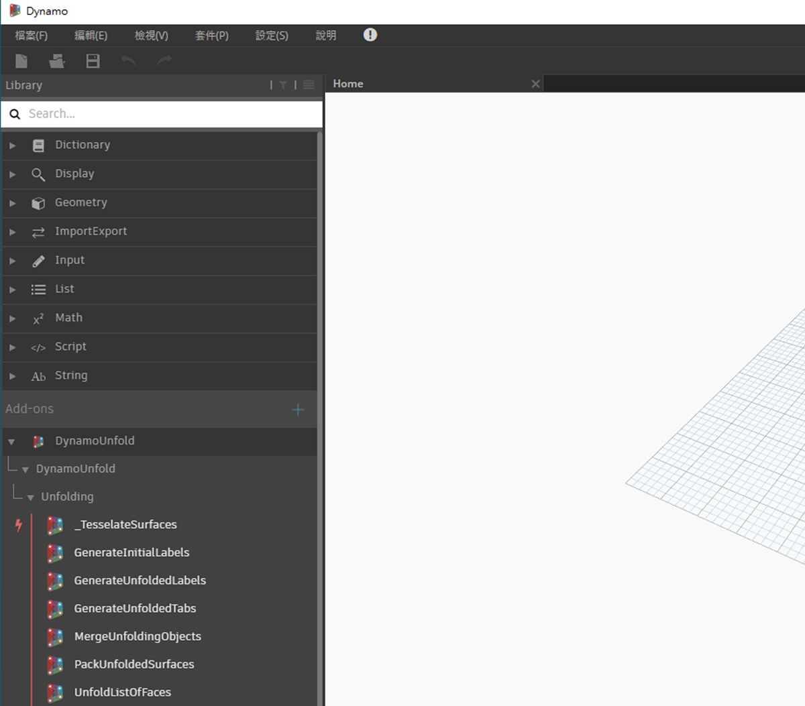Screen dimensions: 805x706
Task: Click the DynamoUnfold package icon
Action: (x=38, y=441)
